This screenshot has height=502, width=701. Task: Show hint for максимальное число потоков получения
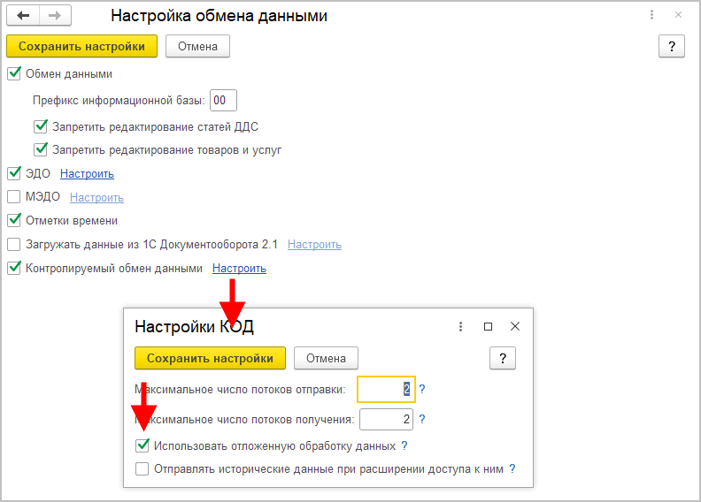click(x=422, y=419)
